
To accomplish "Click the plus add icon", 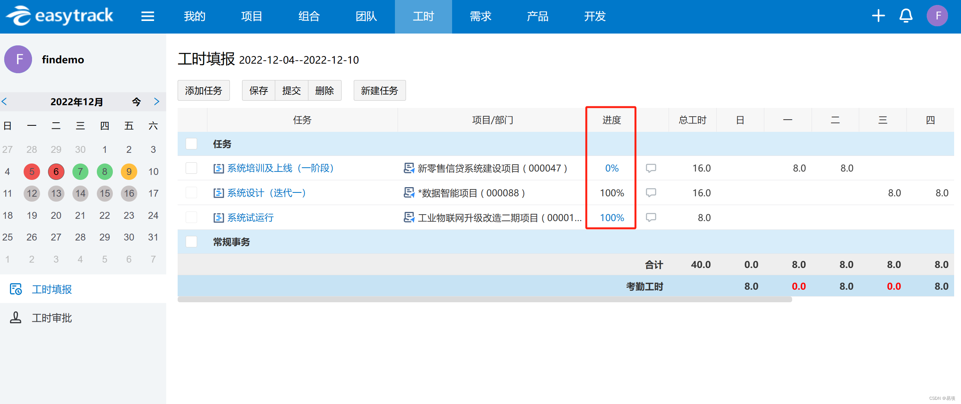I will (878, 16).
